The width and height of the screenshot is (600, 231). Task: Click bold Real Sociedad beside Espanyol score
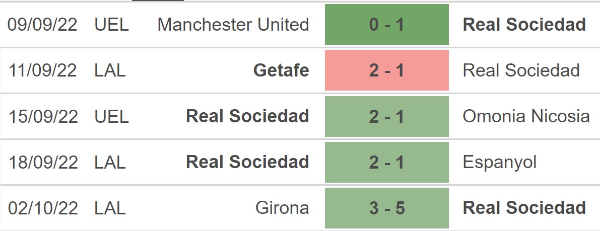click(247, 162)
